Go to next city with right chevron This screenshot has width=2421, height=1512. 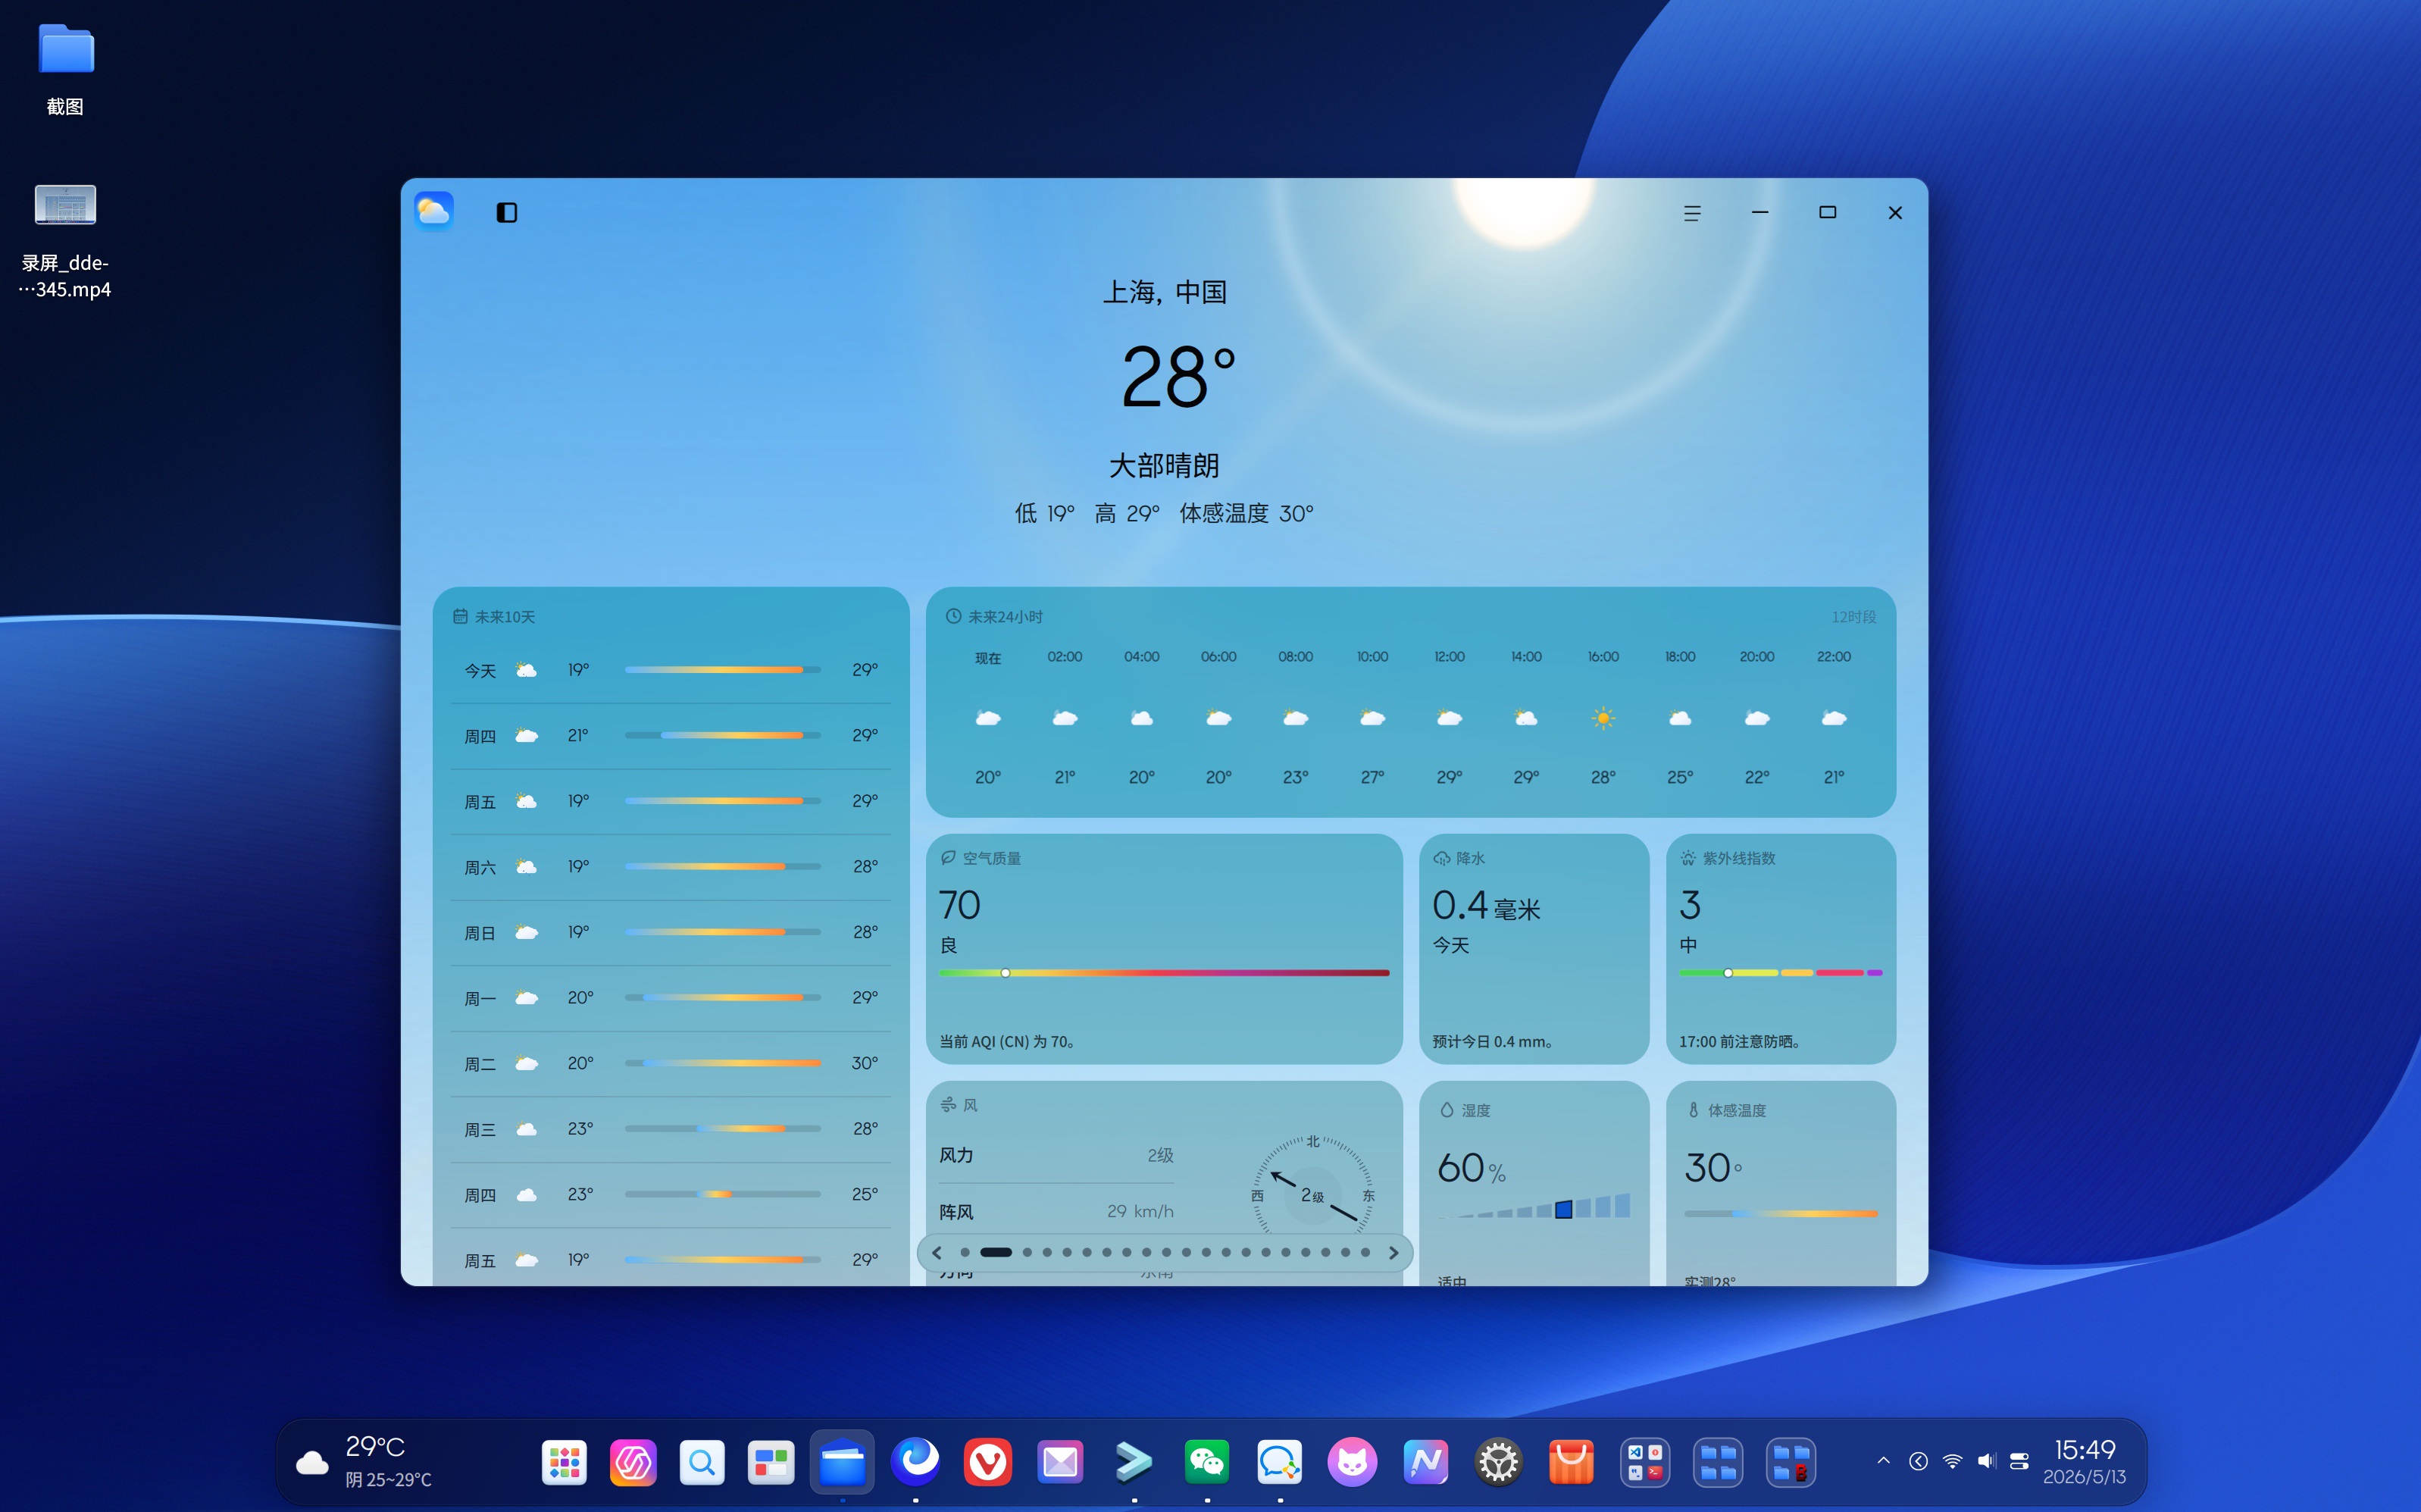[1393, 1252]
